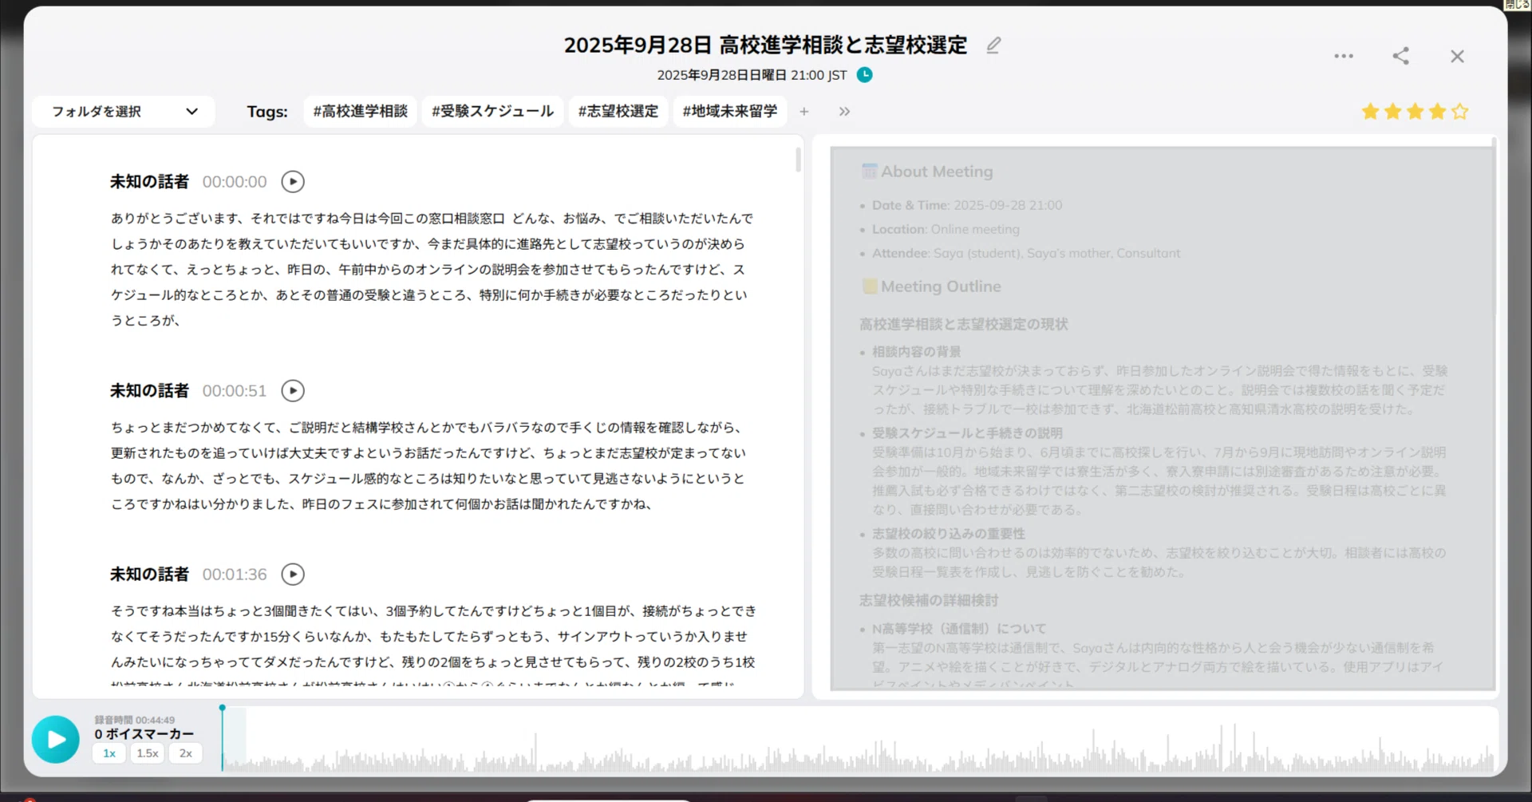Click the 志望校候補の詳細検討 heading
The image size is (1532, 802).
coord(929,600)
